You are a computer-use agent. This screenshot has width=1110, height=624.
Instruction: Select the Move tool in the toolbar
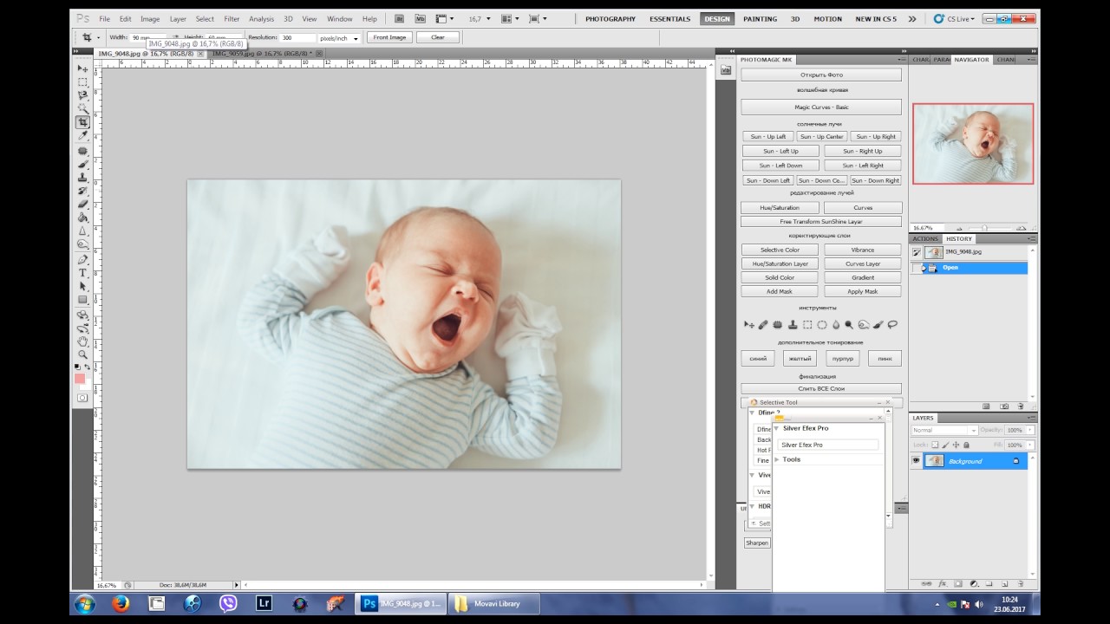[x=82, y=68]
